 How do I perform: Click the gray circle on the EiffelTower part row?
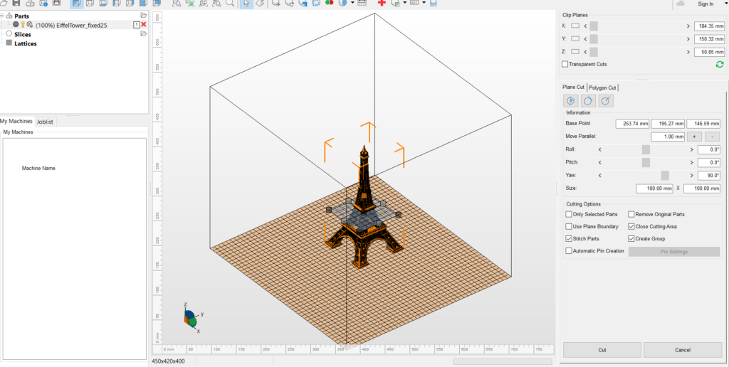[x=16, y=25]
